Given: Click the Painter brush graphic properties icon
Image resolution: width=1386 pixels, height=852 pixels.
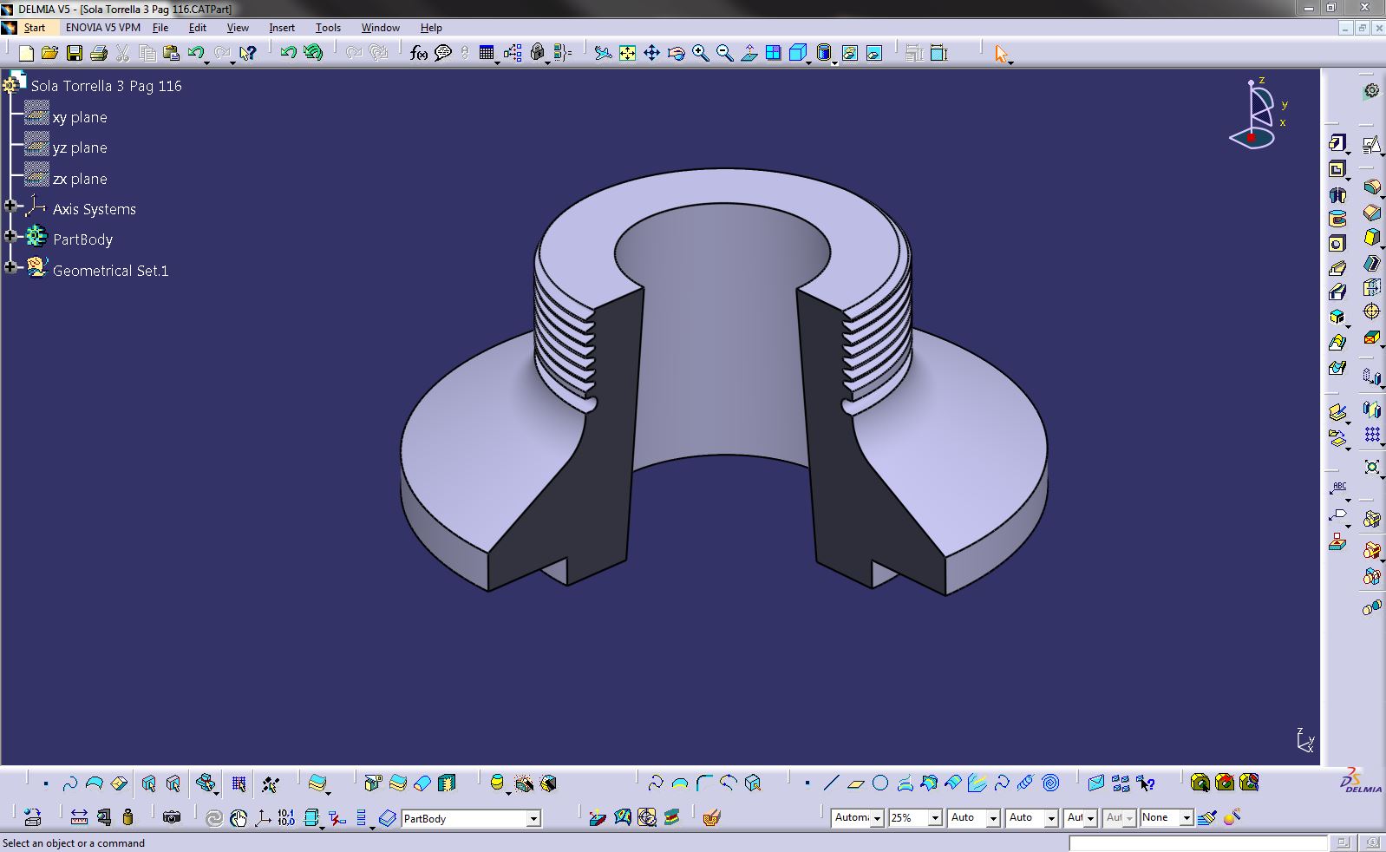Looking at the screenshot, I should (1206, 817).
